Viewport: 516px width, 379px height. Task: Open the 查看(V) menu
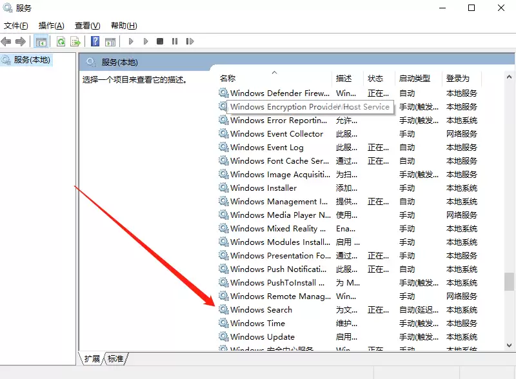pos(86,25)
